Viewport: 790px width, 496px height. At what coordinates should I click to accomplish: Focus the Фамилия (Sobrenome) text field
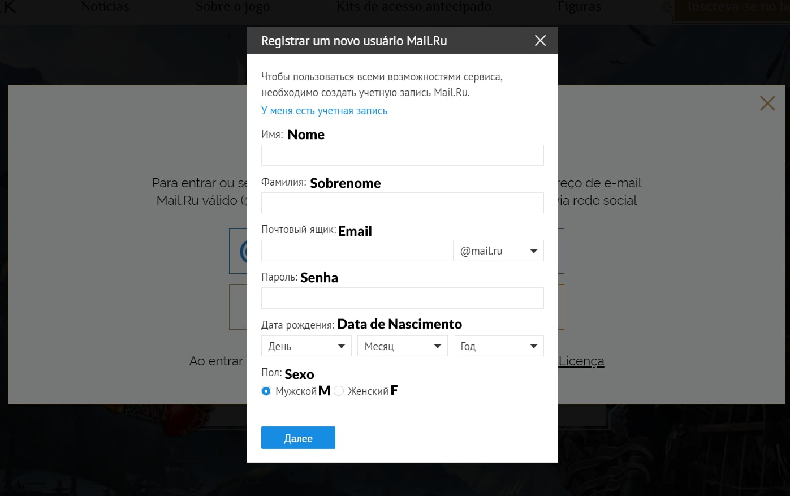point(402,202)
